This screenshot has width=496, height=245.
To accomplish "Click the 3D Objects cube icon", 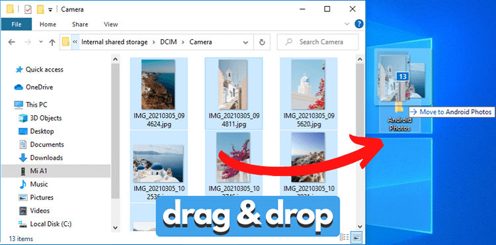I will (x=23, y=118).
